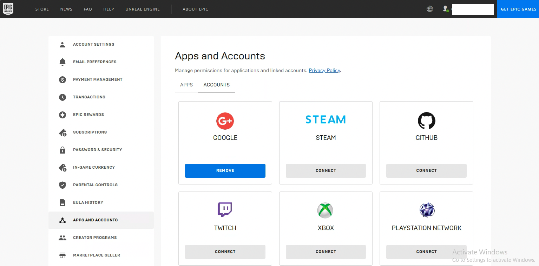Open the Store menu item
This screenshot has width=539, height=266.
(42, 9)
